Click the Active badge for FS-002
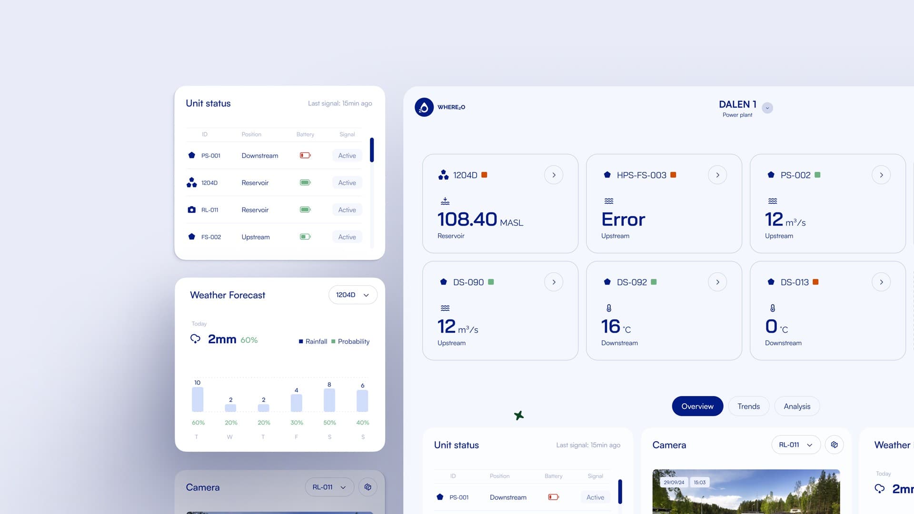The image size is (914, 514). (347, 237)
